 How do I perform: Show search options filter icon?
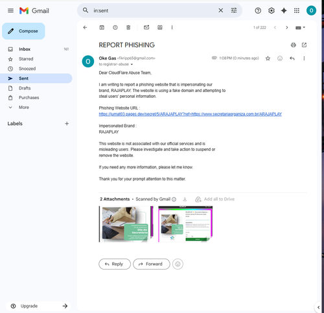tap(234, 10)
